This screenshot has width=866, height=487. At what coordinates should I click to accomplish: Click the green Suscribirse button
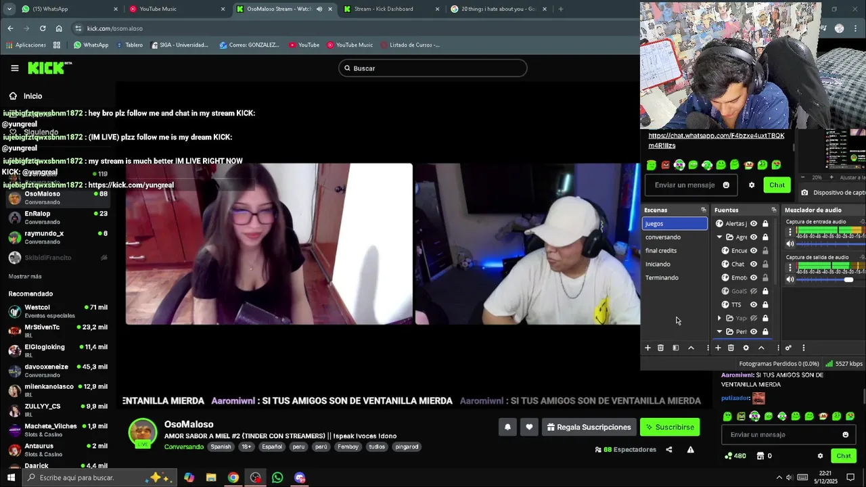point(670,427)
